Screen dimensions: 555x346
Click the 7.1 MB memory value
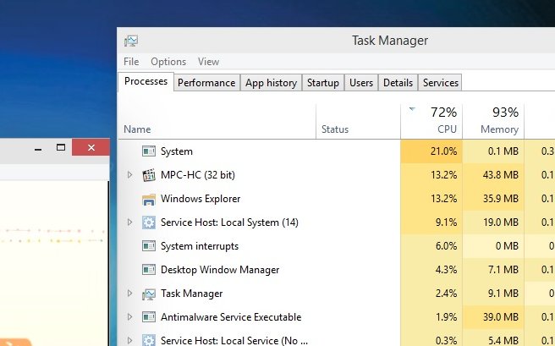pyautogui.click(x=503, y=270)
